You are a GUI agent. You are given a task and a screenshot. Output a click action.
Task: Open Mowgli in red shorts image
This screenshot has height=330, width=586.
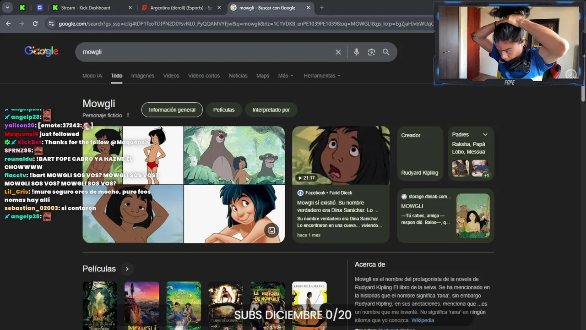pyautogui.click(x=153, y=155)
